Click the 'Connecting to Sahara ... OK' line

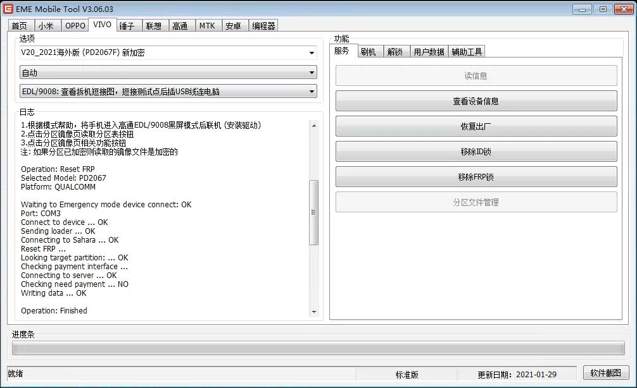pos(70,240)
